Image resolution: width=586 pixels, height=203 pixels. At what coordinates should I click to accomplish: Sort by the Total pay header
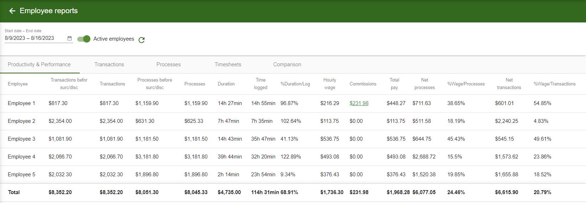(x=394, y=84)
